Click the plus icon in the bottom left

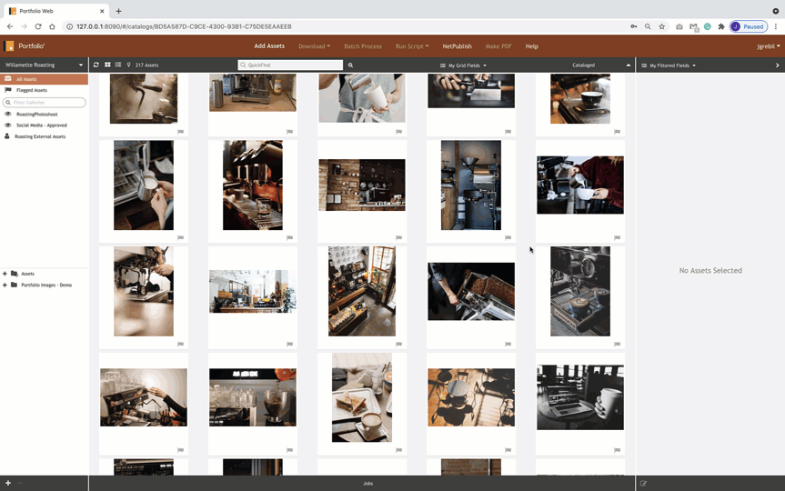(8, 483)
